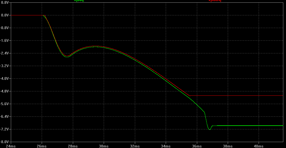Click the 24ms time axis label
286x148 pixels.
click(x=11, y=146)
